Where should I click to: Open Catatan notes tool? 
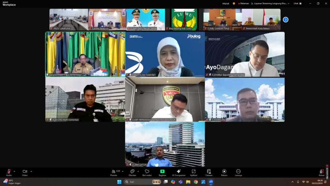pyautogui.click(x=209, y=172)
